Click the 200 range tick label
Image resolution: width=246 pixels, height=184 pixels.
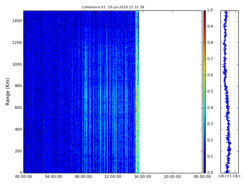tap(18, 151)
